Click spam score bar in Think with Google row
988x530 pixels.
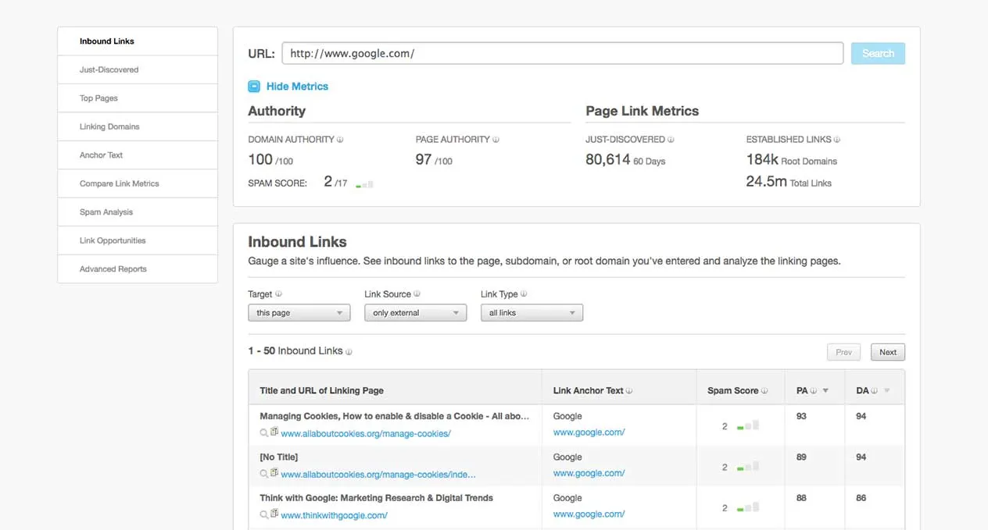748,507
